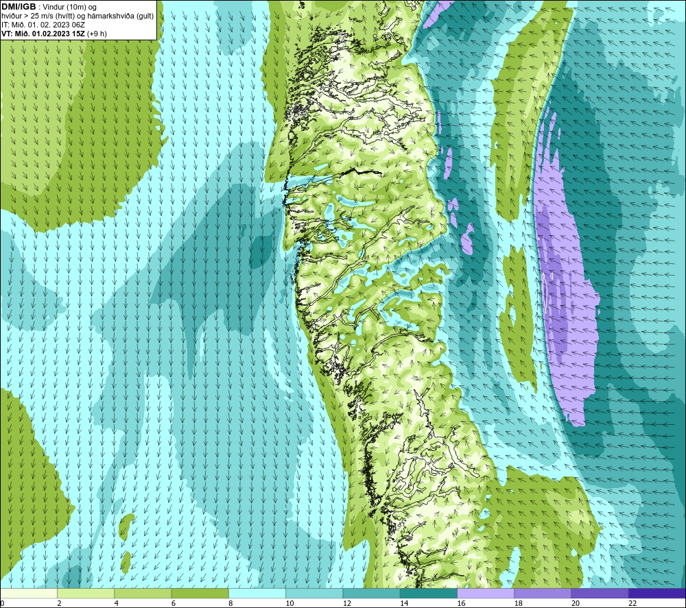
Task: Click the 4–6 m/s green swatch
Action: pos(143,593)
